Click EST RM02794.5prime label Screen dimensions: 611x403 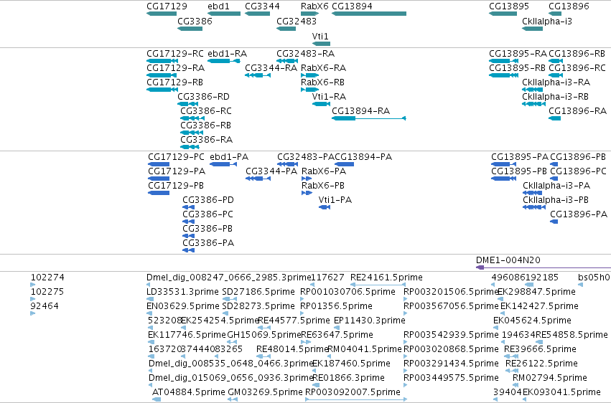point(549,378)
